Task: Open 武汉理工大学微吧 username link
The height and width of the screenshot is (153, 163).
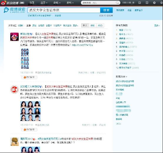Action: [x=30, y=87]
